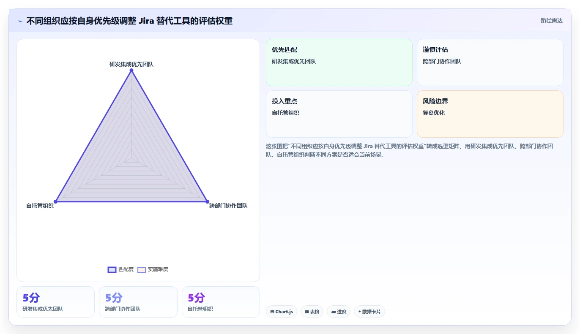Click the icon in the 表格 tag
The image size is (580, 334).
click(x=307, y=312)
